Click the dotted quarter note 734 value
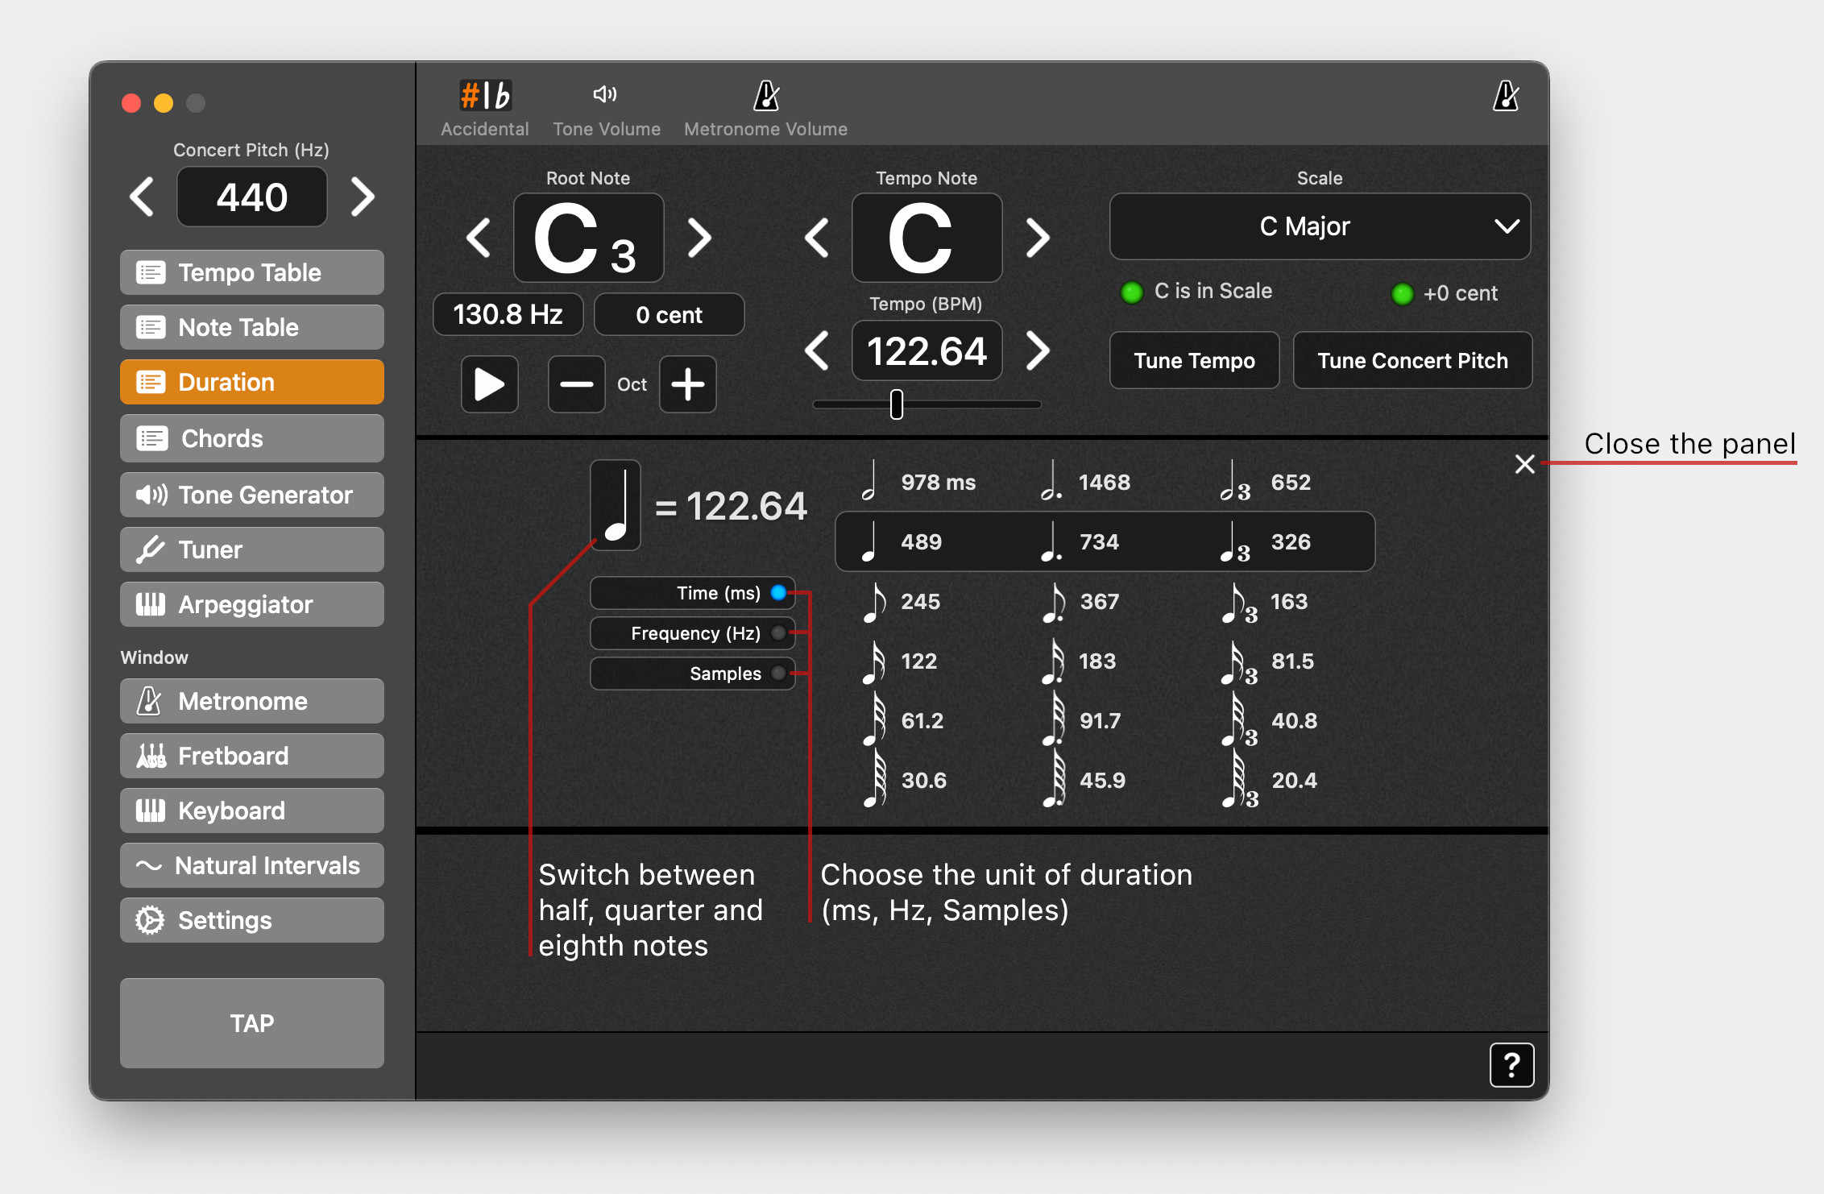The width and height of the screenshot is (1824, 1194). coord(1099,541)
